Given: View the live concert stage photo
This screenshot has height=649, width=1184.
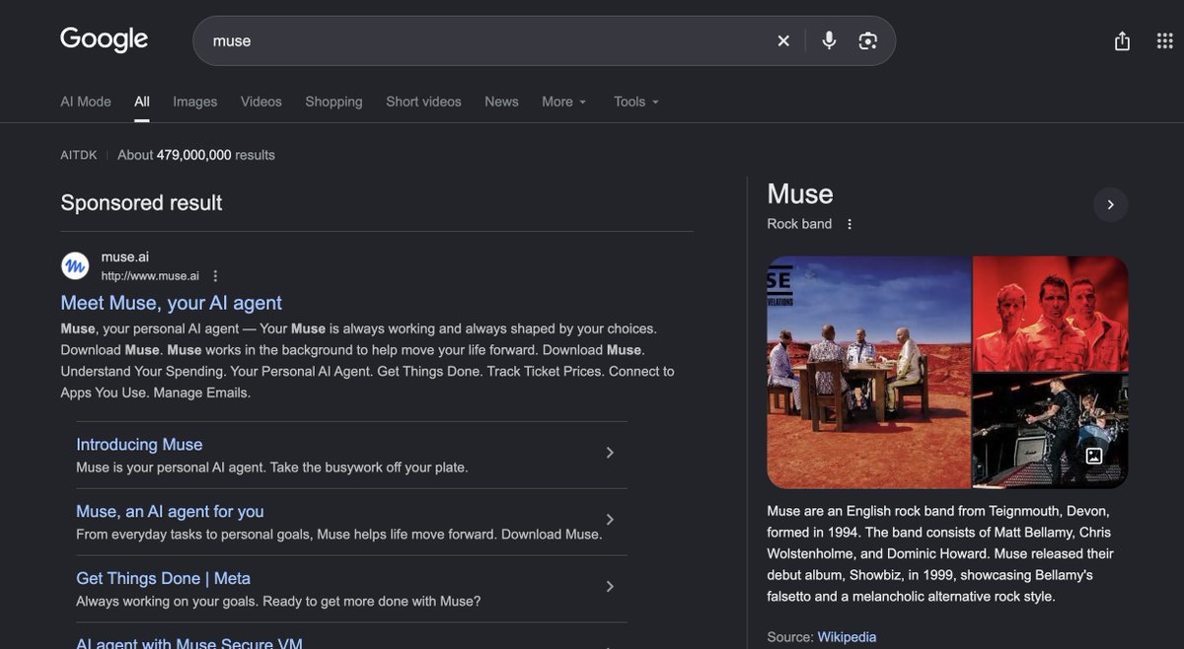Looking at the screenshot, I should pos(1051,431).
